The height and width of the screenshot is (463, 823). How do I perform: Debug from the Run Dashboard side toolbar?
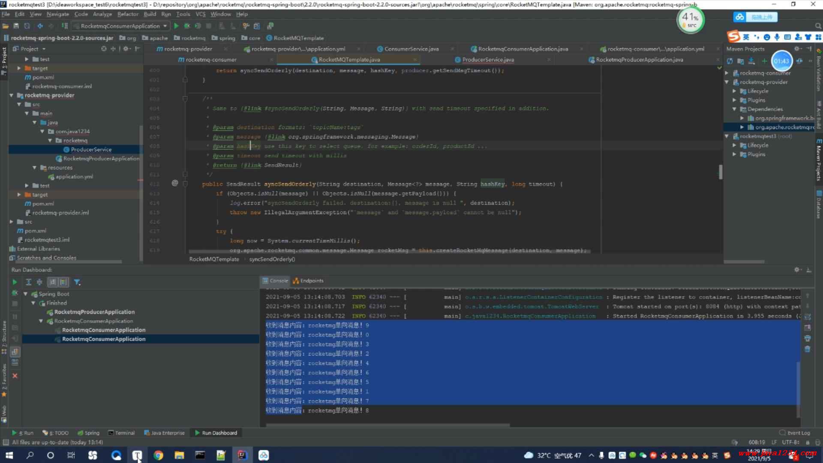[x=15, y=293]
